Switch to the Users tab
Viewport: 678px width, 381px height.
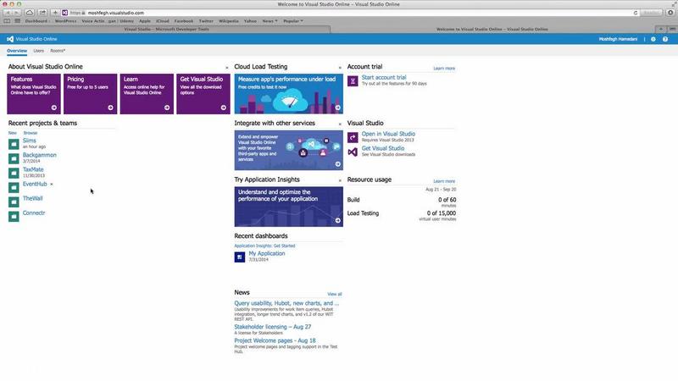tap(38, 51)
